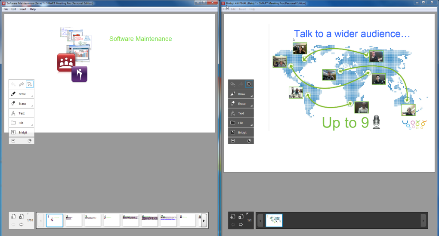
Task: Select the Erase tool in the left window
Action: [21, 104]
